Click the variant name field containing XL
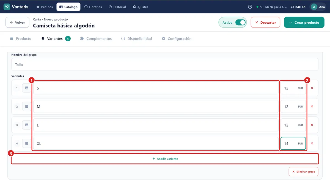Screen dimensions: 330x190 click(156, 143)
